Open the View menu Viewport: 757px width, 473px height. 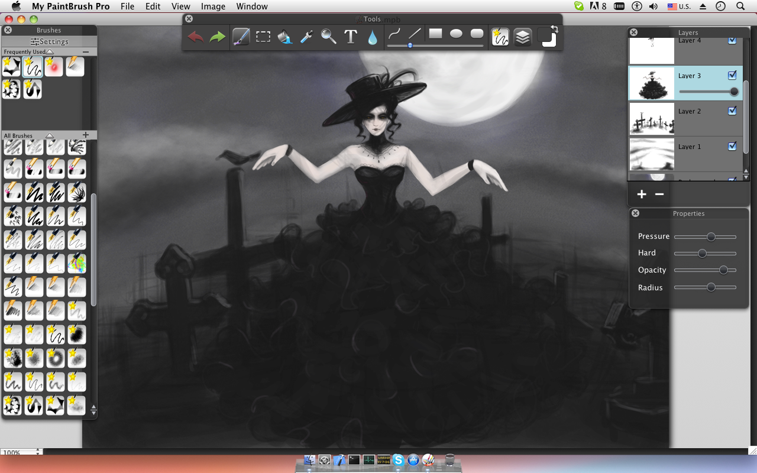pos(181,7)
